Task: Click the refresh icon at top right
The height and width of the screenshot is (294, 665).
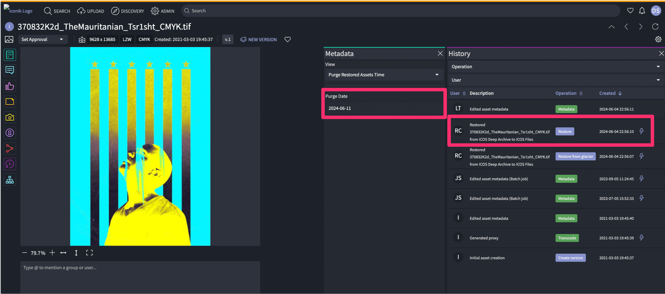Action: 655,27
